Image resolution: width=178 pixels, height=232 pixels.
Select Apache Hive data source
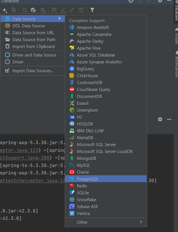(x=106, y=48)
